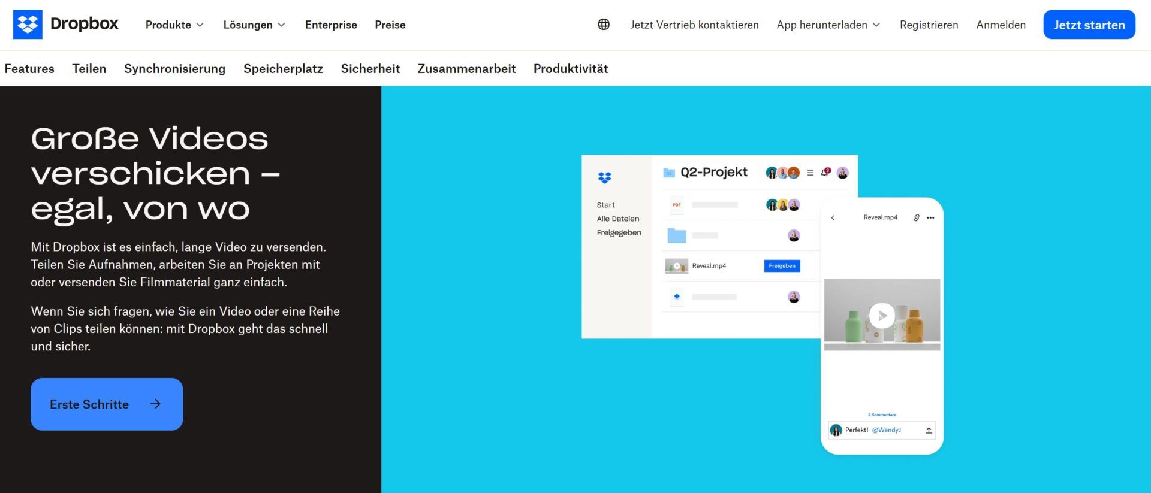
Task: Click the Jetzt starten button
Action: click(1089, 25)
